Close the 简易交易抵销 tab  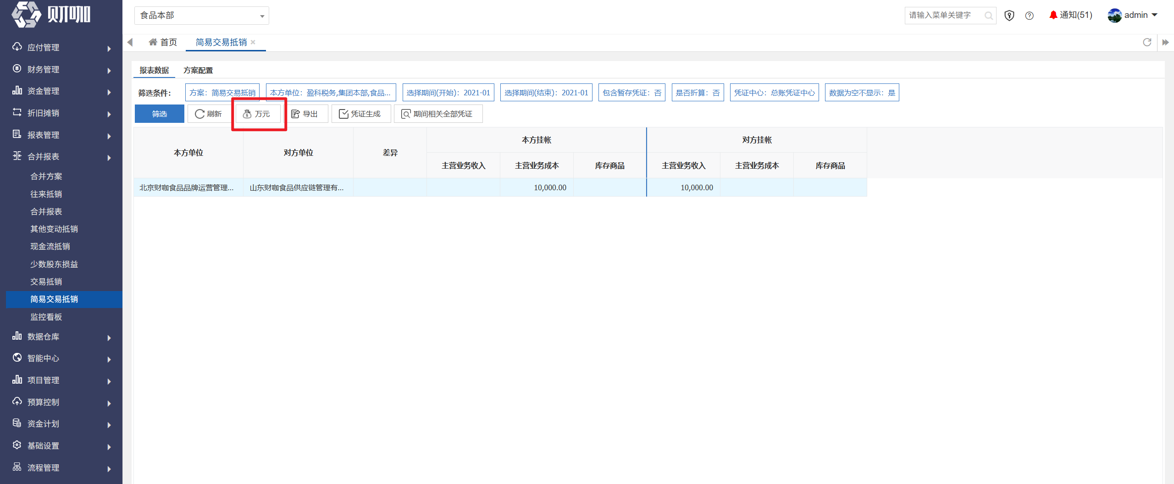pos(253,42)
